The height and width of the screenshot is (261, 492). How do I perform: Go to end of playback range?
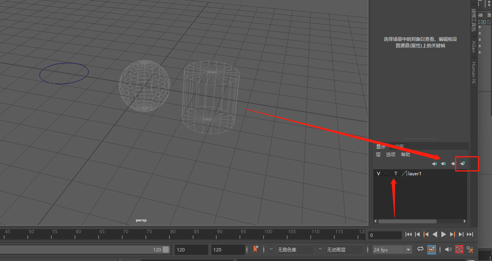470,234
